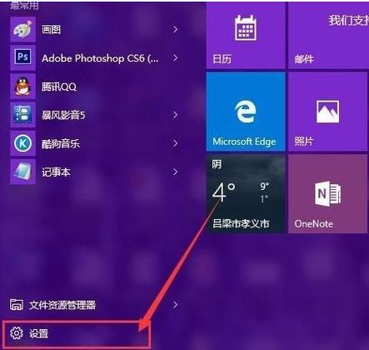
Task: Expand the 文件资源管理器 submenu arrow
Action: (x=175, y=305)
